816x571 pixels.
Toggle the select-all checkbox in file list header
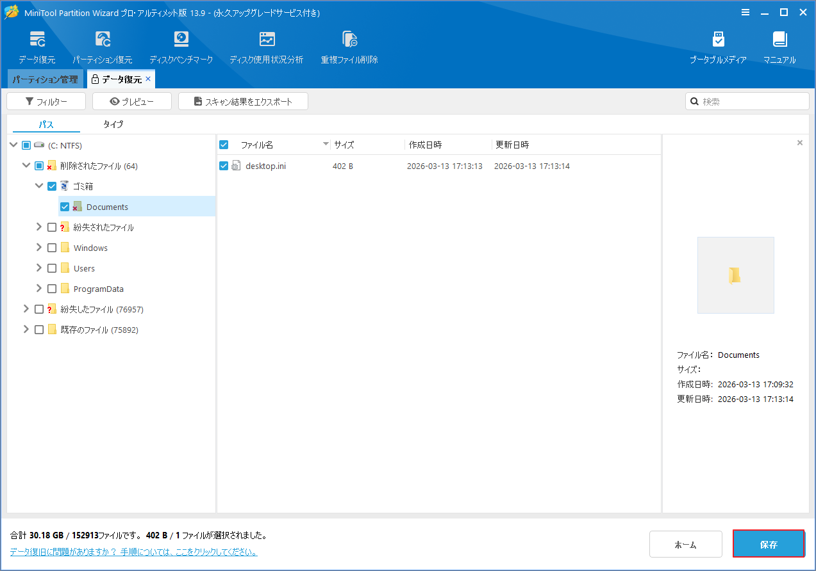coord(224,145)
